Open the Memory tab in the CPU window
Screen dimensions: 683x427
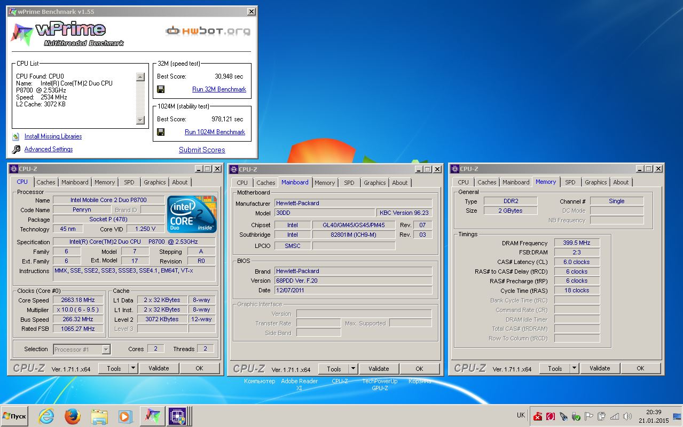click(105, 182)
